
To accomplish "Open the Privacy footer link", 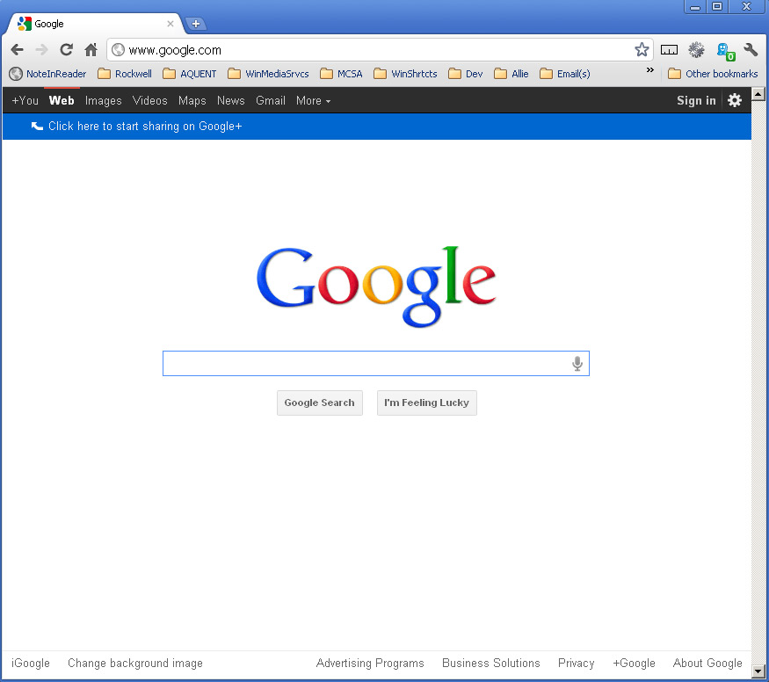I will (576, 663).
